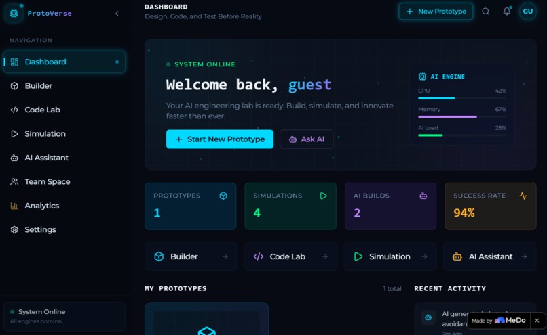Click the AI Load progress bar
Viewport: 547px width, 335px height.
click(x=462, y=135)
